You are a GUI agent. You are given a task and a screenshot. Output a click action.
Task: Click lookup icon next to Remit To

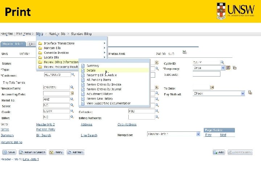coord(72,99)
